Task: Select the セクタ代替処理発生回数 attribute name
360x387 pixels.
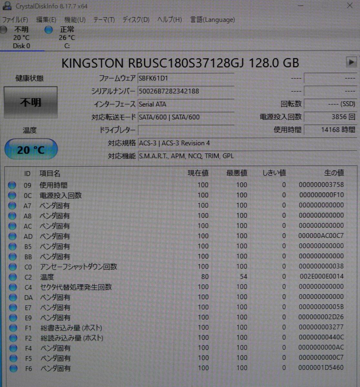Action: [x=76, y=287]
